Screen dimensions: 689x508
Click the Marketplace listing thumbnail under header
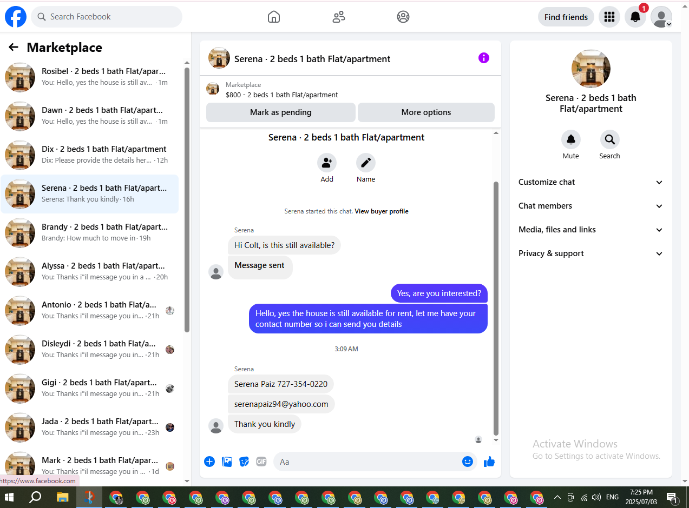(x=213, y=89)
